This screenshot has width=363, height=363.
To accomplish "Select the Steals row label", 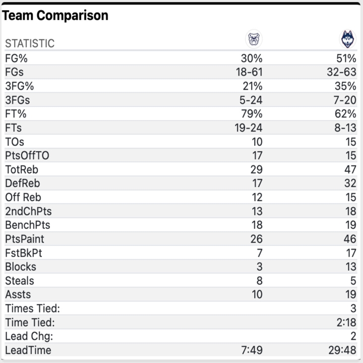I will click(20, 281).
